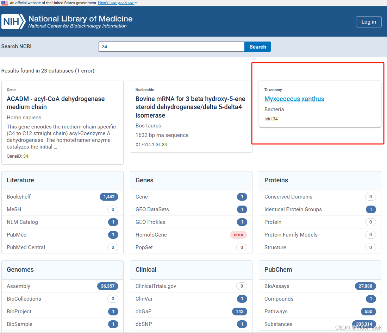387x333 pixels.
Task: Click the Literature section heading
Action: (x=20, y=180)
